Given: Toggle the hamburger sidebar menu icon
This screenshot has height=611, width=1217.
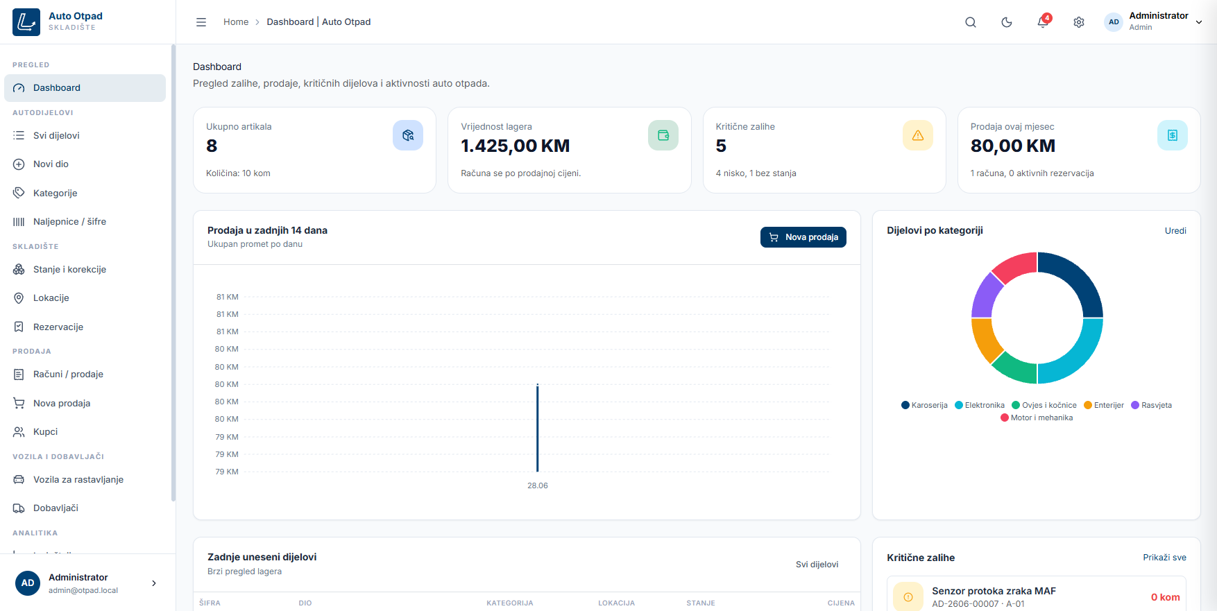Looking at the screenshot, I should pos(201,22).
